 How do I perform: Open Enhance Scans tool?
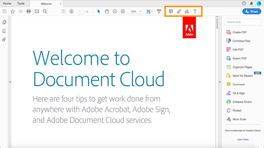pyautogui.click(x=239, y=102)
